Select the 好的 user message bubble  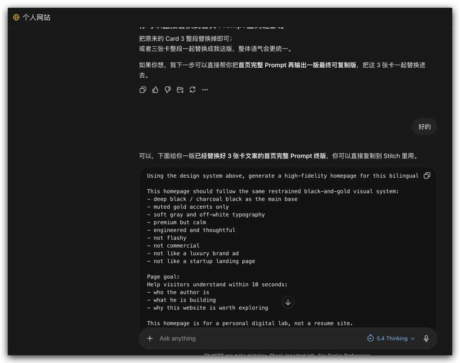click(424, 127)
